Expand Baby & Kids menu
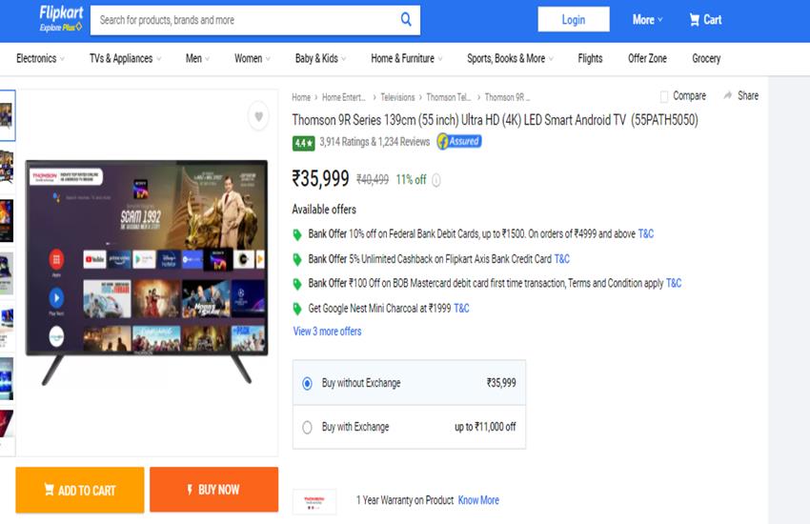Screen dimensions: 810x524 320,58
